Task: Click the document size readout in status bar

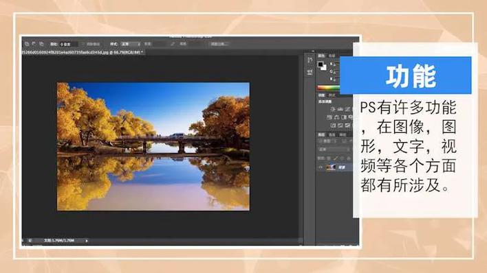Action: (59, 241)
